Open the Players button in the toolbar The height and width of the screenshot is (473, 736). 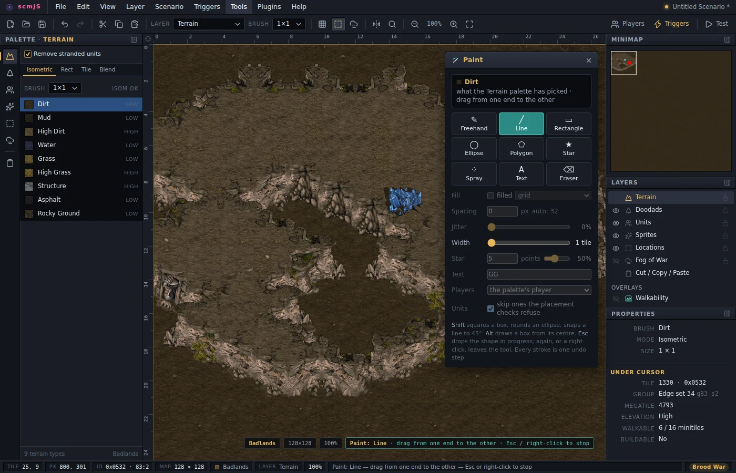[628, 24]
